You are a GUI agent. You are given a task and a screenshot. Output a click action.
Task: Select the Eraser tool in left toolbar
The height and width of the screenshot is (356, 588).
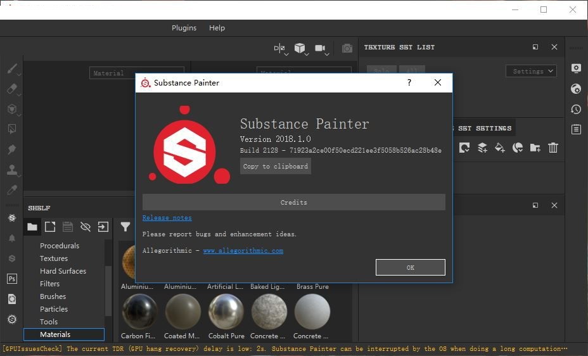coord(12,89)
